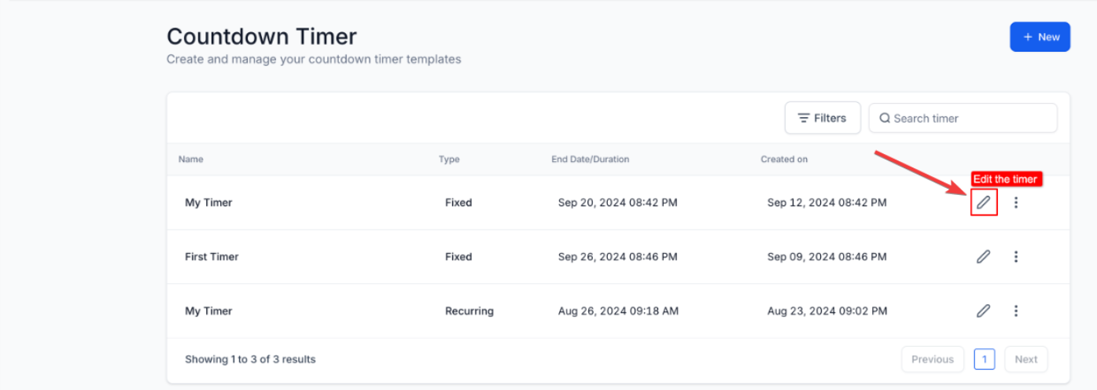This screenshot has width=1097, height=390.
Task: Click the plus icon on New button
Action: pyautogui.click(x=1027, y=37)
